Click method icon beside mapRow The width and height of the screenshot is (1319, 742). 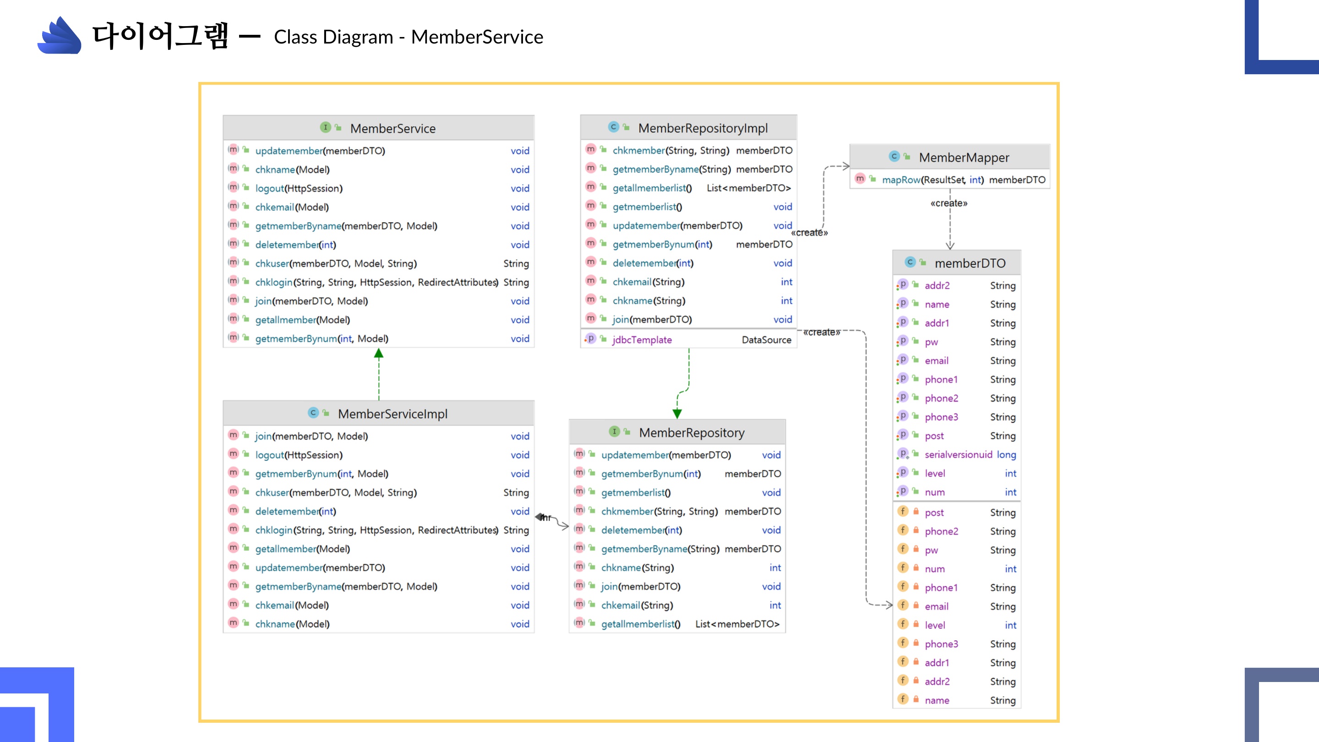(860, 179)
